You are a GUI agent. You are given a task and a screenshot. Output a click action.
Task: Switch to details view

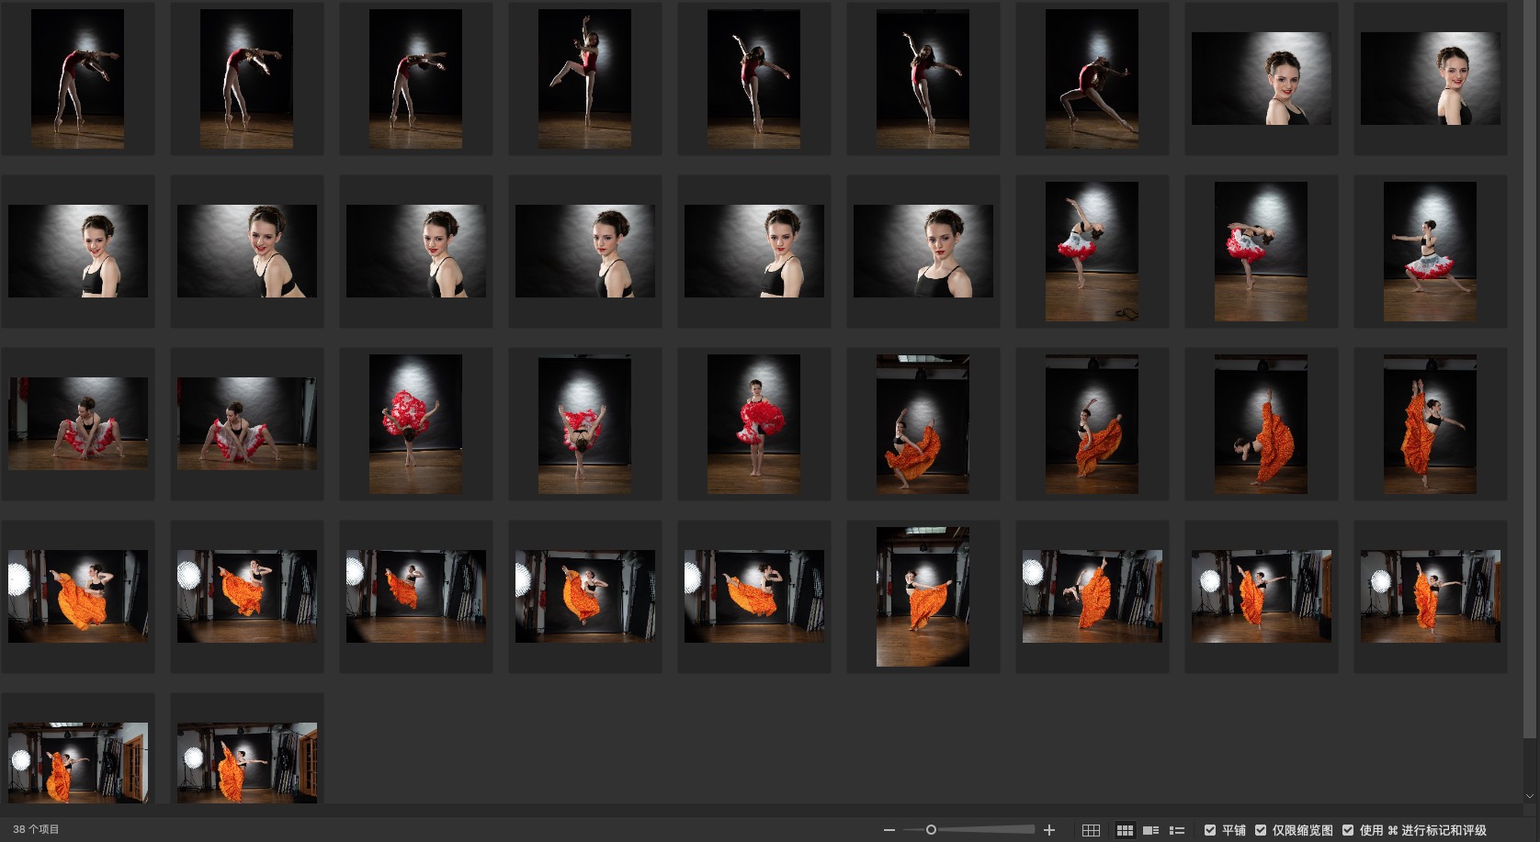(x=1150, y=830)
